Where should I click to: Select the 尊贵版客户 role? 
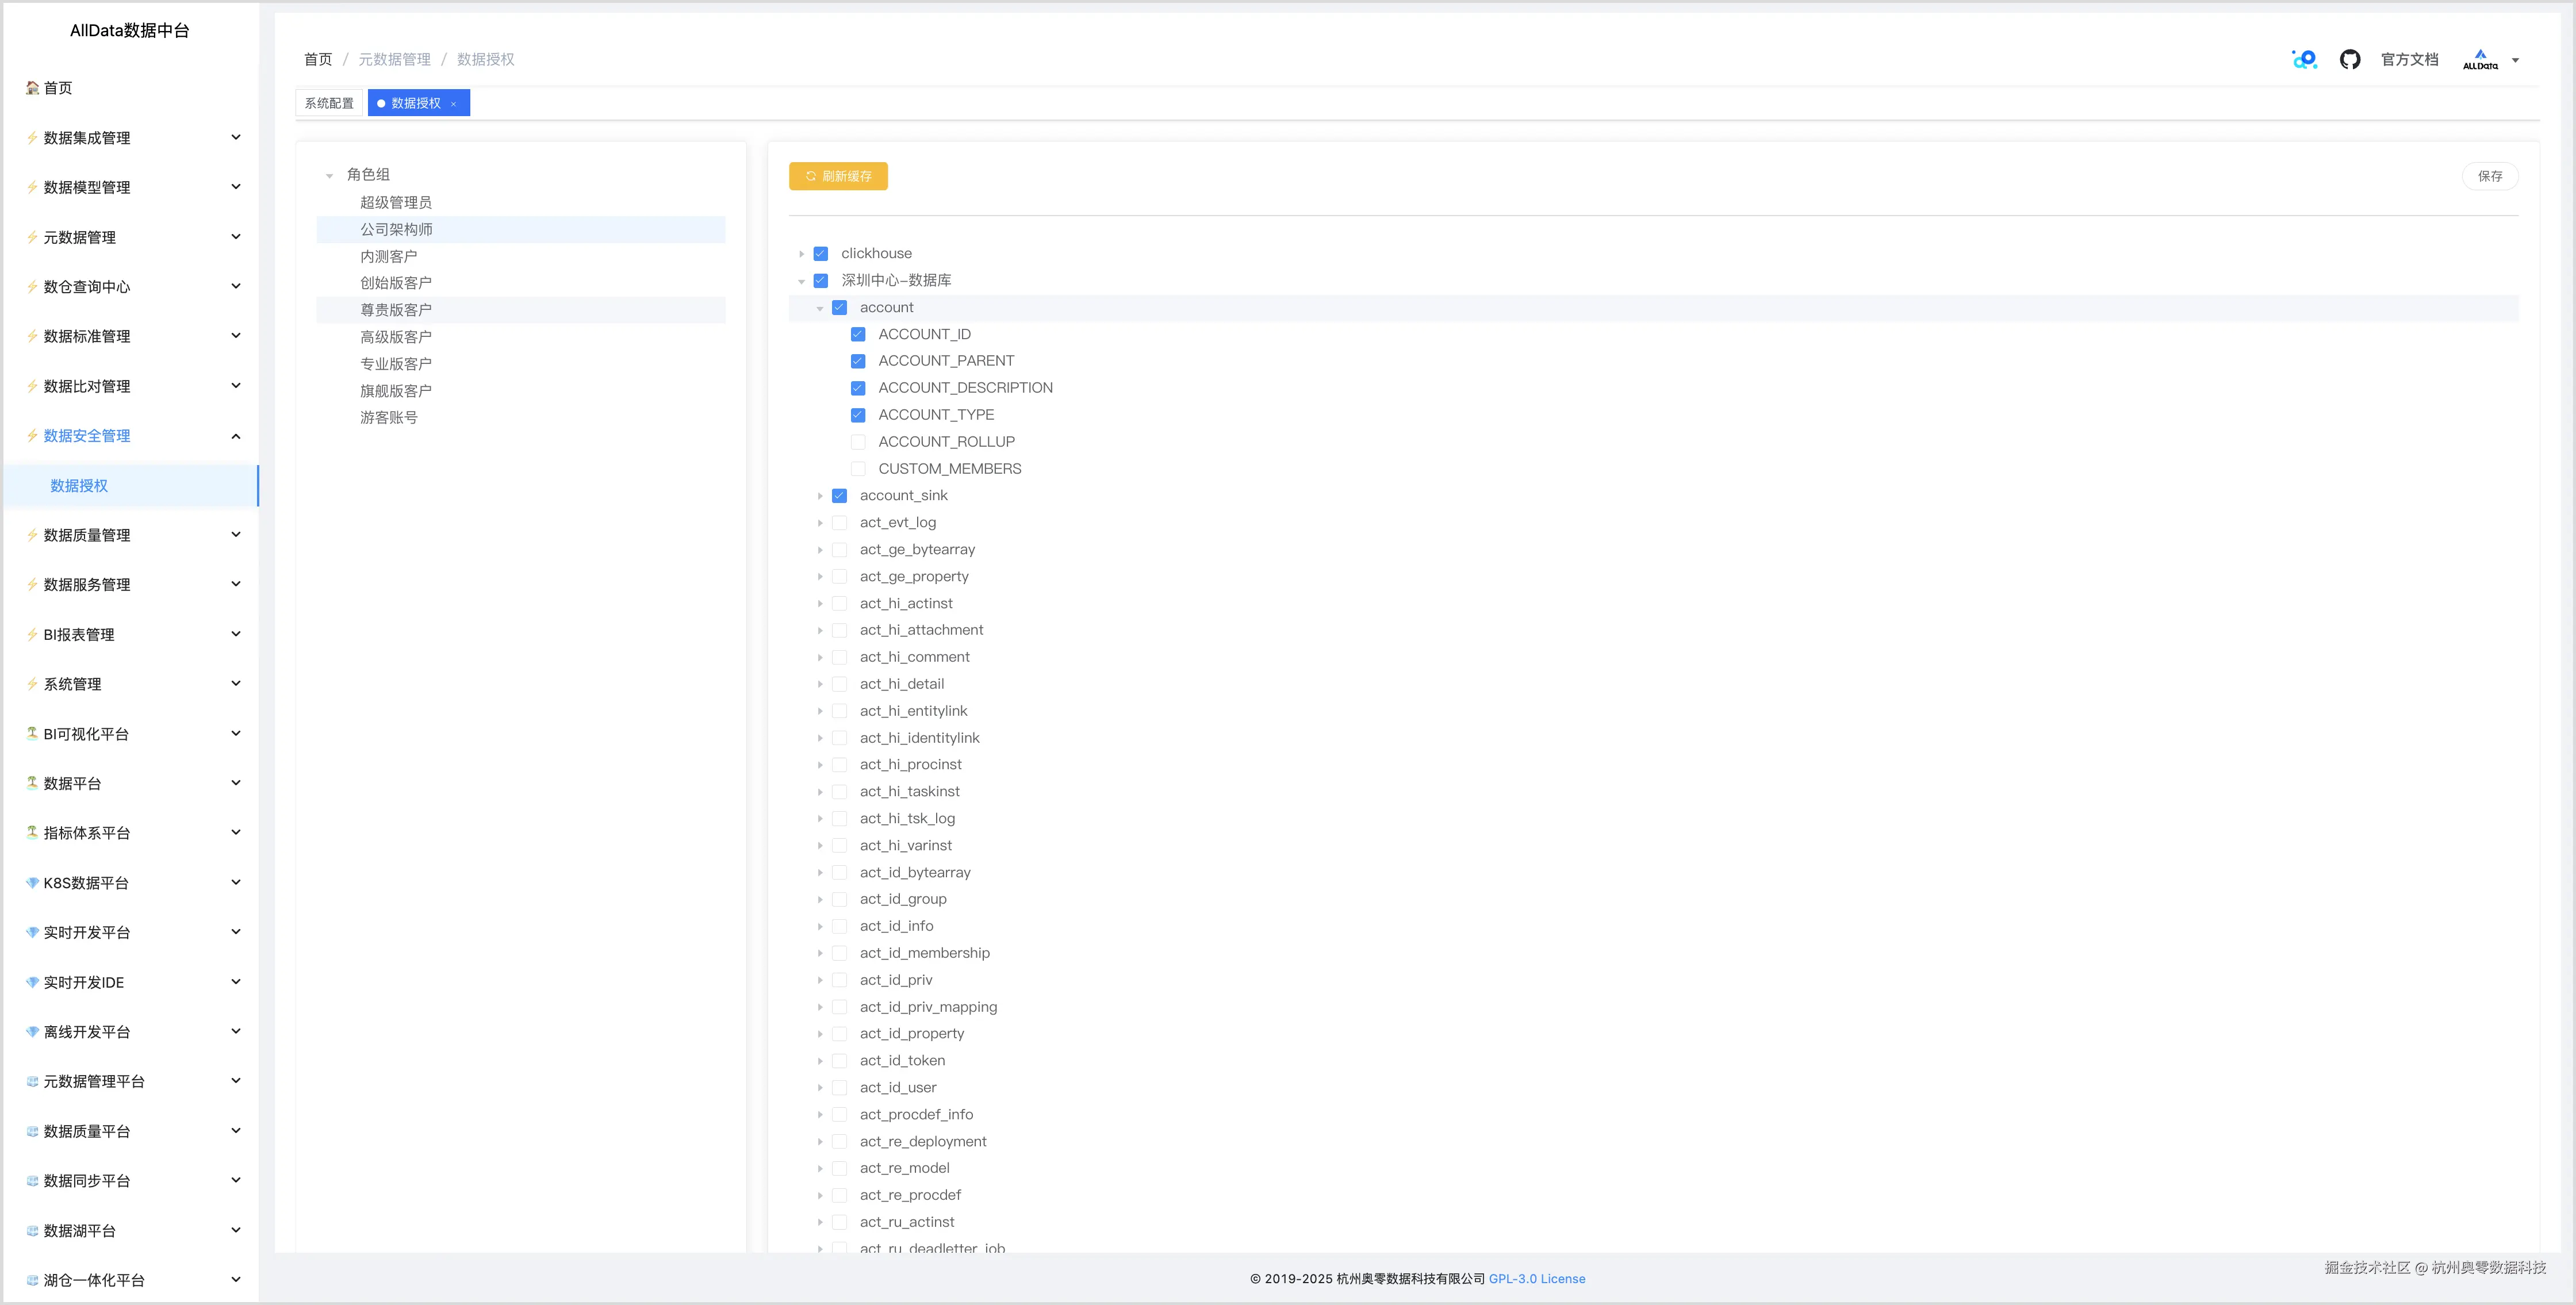click(520, 310)
